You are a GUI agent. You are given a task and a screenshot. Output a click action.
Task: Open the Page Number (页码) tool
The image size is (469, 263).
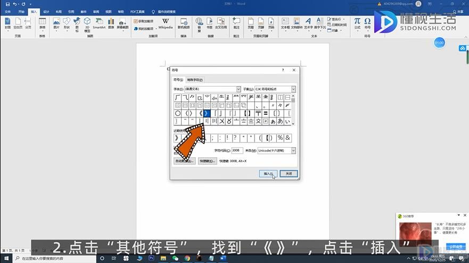coord(271,24)
